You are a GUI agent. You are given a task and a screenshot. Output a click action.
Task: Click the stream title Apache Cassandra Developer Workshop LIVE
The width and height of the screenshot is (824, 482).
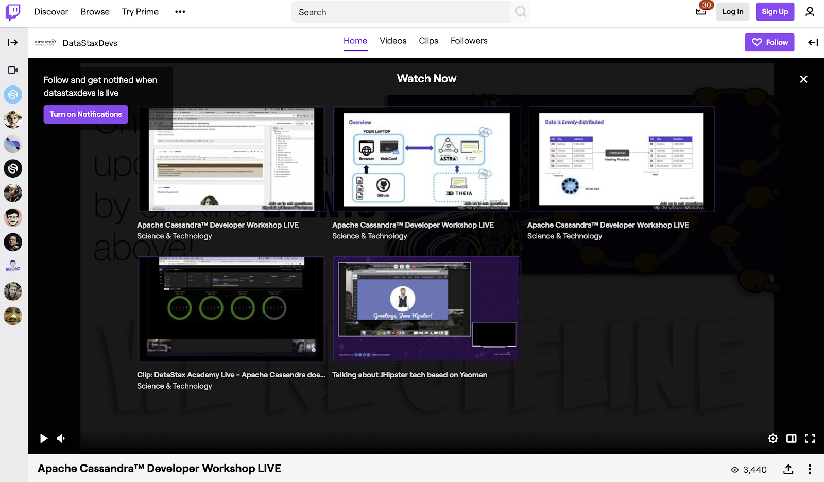pyautogui.click(x=159, y=469)
